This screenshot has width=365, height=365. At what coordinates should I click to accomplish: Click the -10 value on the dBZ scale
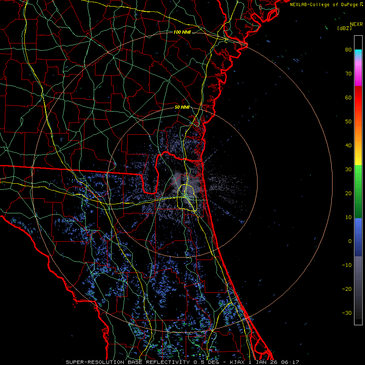(x=347, y=265)
